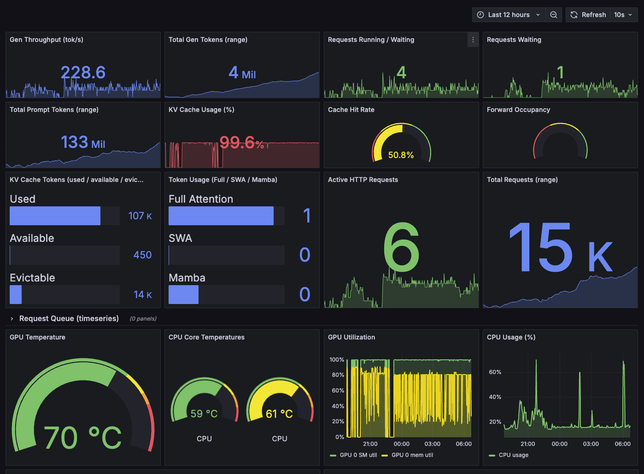
Task: Click the 99.6% KV cache value
Action: [242, 142]
